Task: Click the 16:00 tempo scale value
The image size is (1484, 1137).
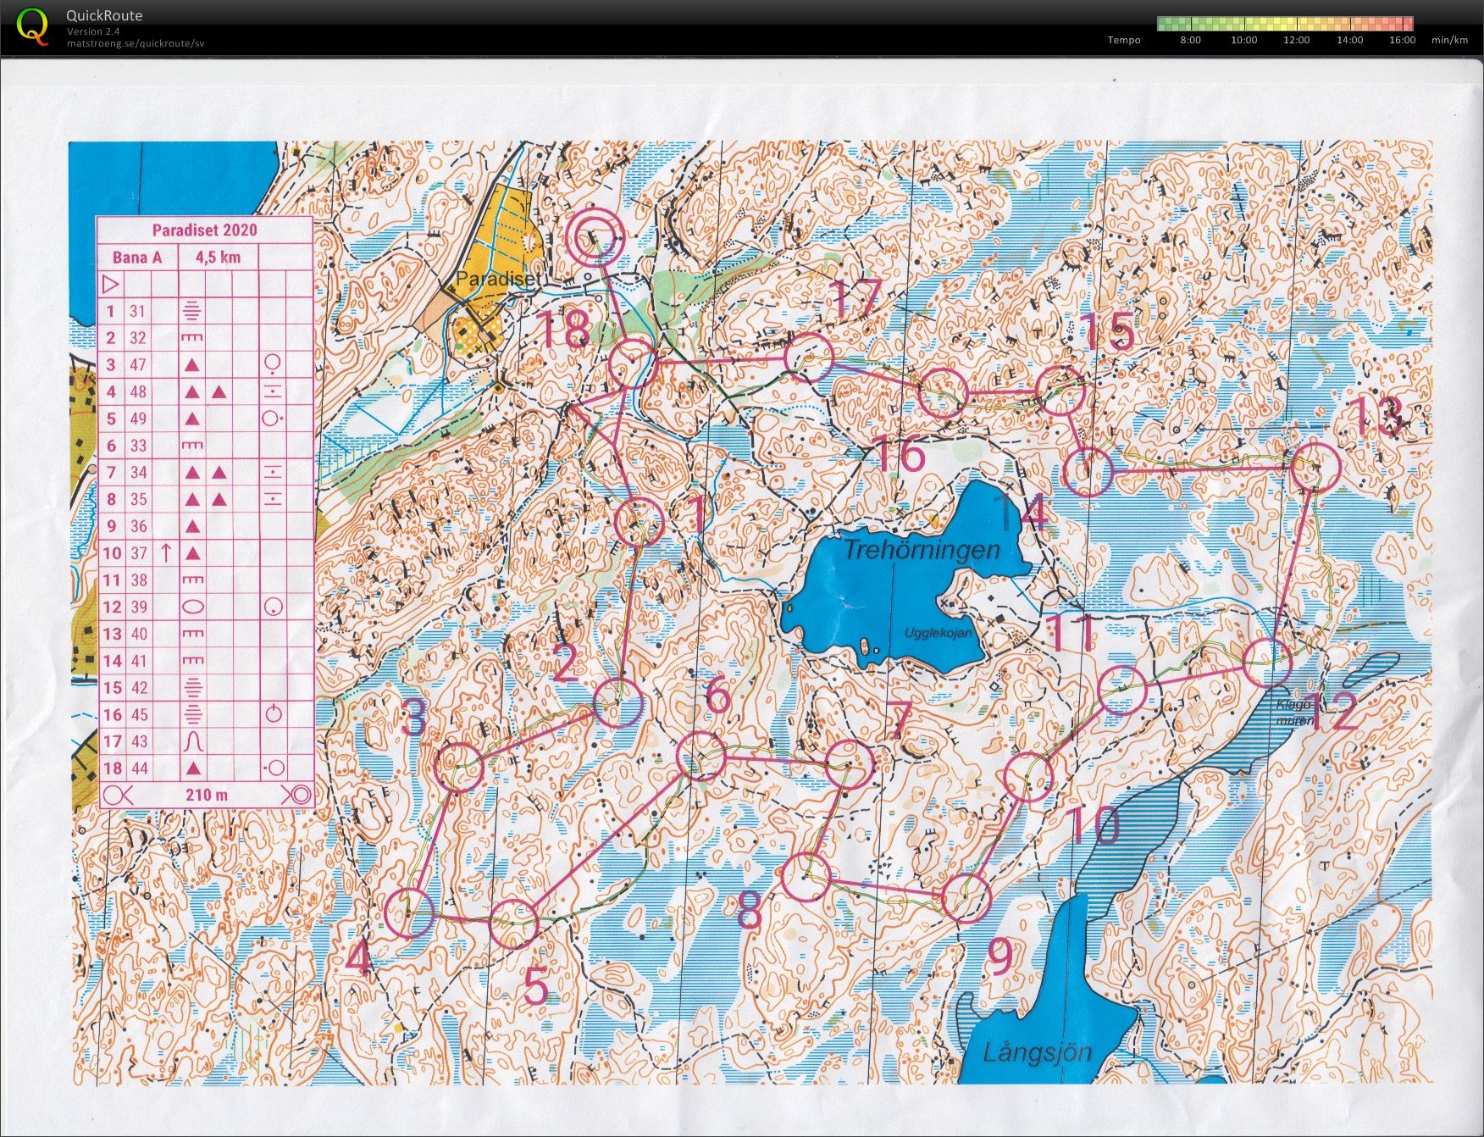Action: [x=1402, y=40]
